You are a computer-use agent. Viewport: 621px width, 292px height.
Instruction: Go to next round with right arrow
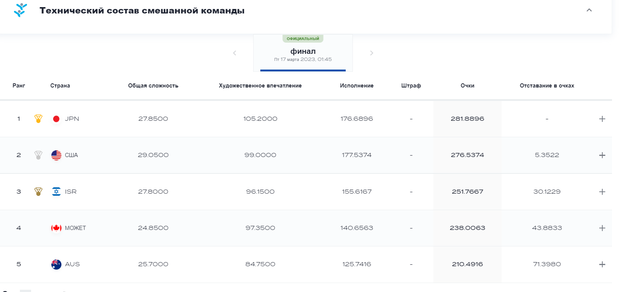[x=371, y=53]
